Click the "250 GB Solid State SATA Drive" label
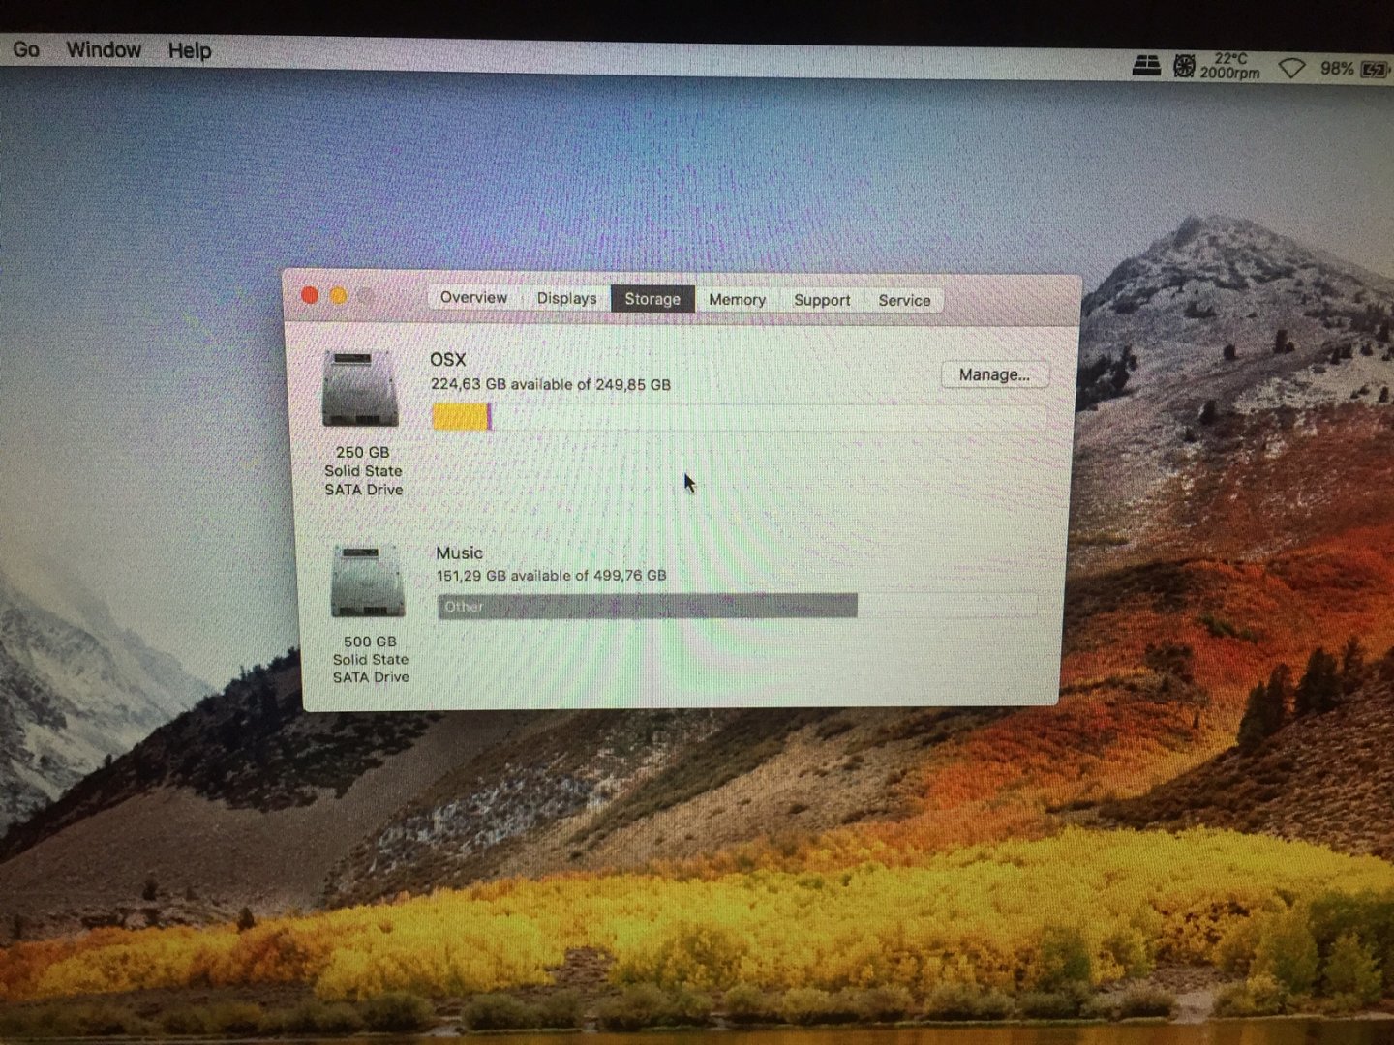Image resolution: width=1394 pixels, height=1045 pixels. coord(363,470)
